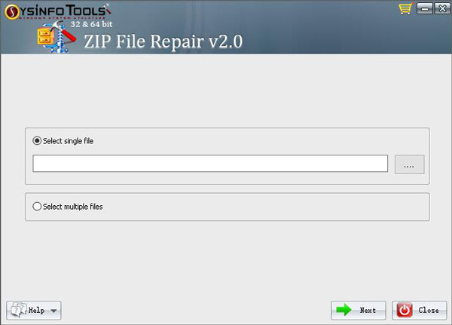Expand the Help dropdown arrow

click(53, 311)
